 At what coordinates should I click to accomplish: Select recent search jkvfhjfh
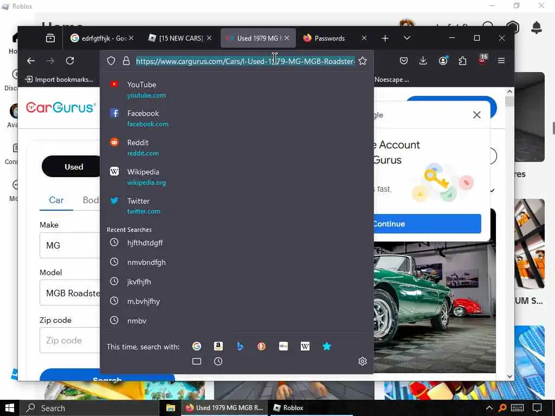[x=236, y=282]
